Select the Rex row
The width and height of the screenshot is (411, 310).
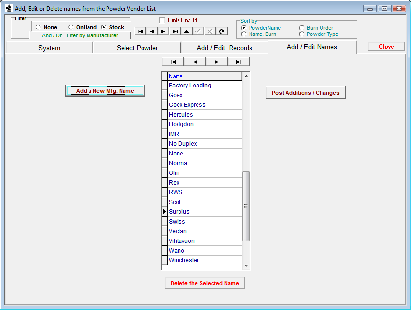pos(204,183)
